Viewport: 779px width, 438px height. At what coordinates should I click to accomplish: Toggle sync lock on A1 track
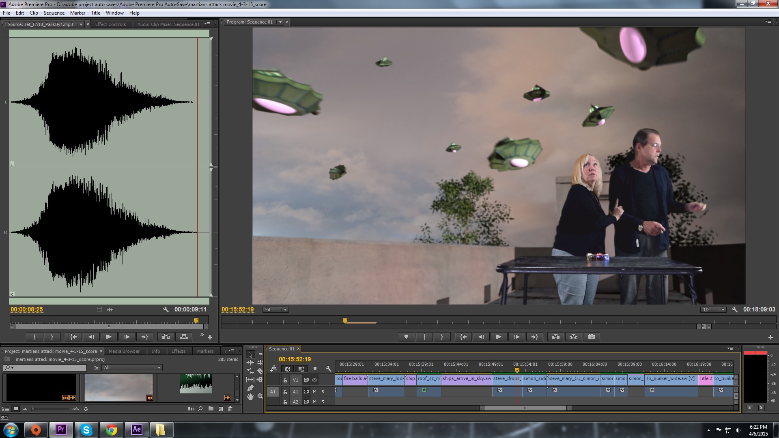click(306, 391)
